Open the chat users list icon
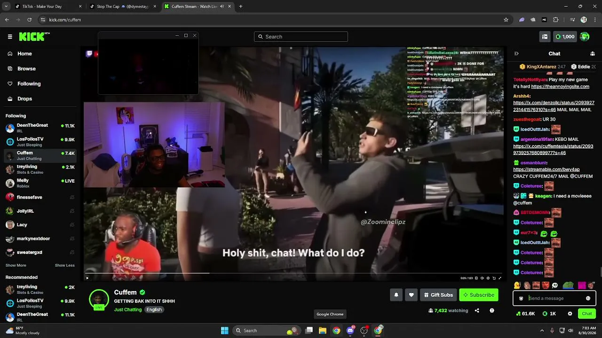 pyautogui.click(x=592, y=54)
